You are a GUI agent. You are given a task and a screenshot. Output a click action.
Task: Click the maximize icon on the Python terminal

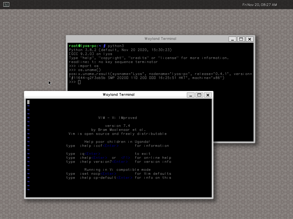[241, 39]
